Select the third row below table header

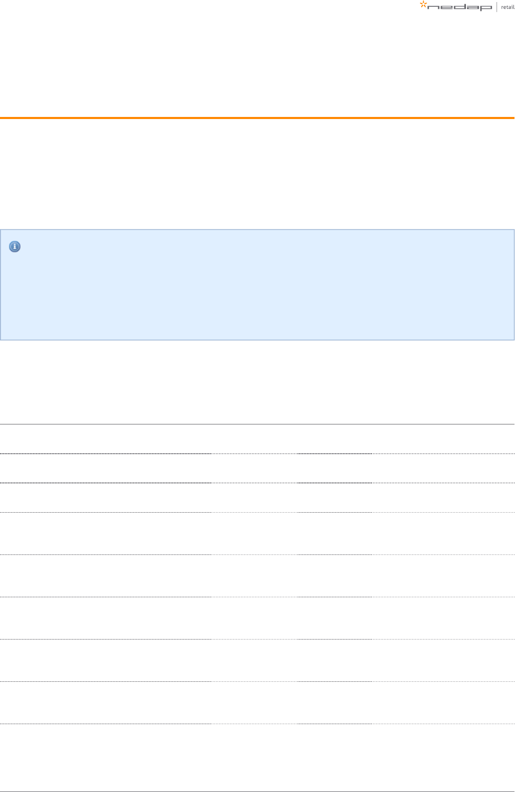tap(257, 533)
